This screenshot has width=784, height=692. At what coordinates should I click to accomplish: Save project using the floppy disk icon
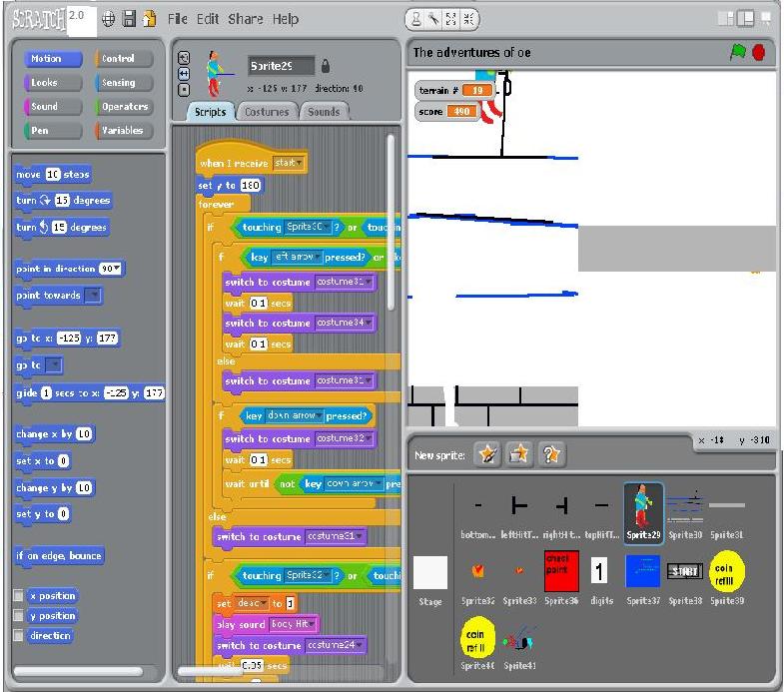pyautogui.click(x=129, y=19)
